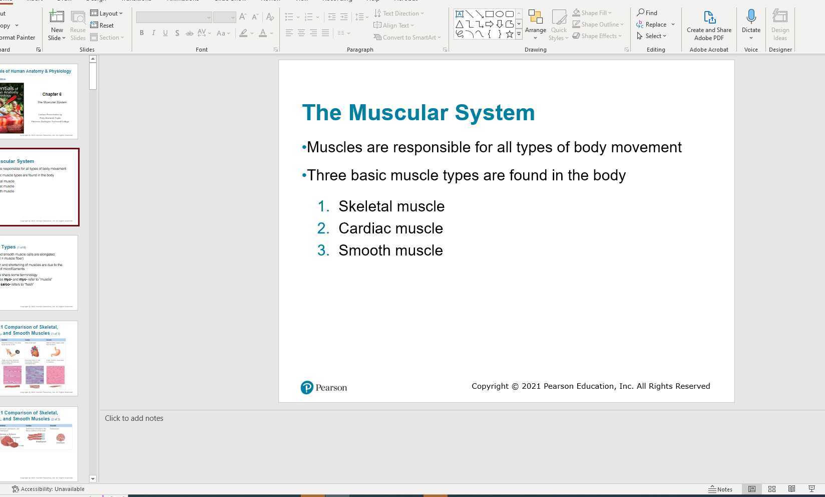825x497 pixels.
Task: Click the 'Click to add notes' field
Action: pos(134,418)
